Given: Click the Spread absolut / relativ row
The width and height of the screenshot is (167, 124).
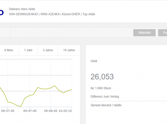Looking at the screenshot, I should [129, 105].
